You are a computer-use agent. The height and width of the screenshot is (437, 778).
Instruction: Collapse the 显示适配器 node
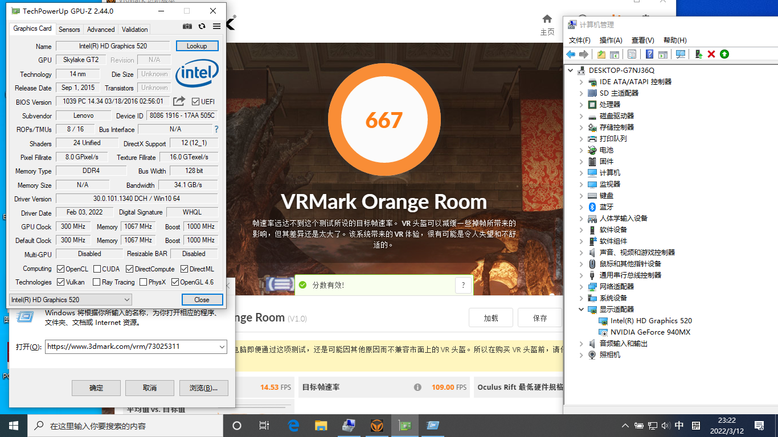(x=581, y=309)
